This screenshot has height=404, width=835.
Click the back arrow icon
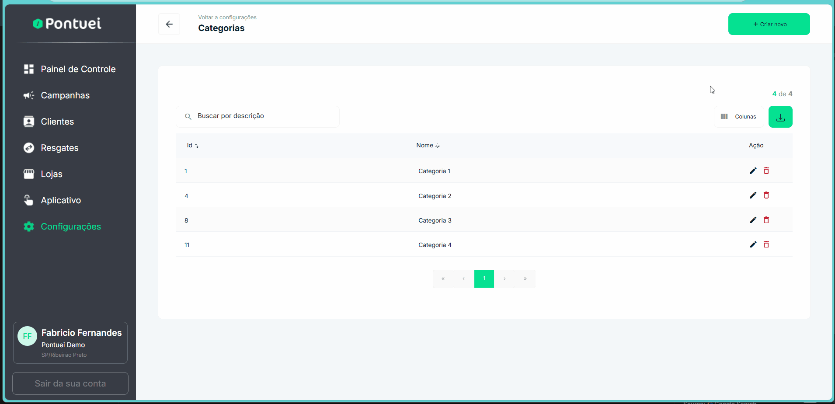169,24
